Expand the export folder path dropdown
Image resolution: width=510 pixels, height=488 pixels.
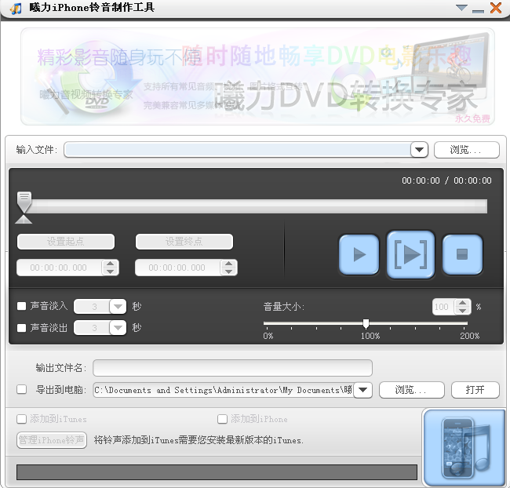(363, 390)
